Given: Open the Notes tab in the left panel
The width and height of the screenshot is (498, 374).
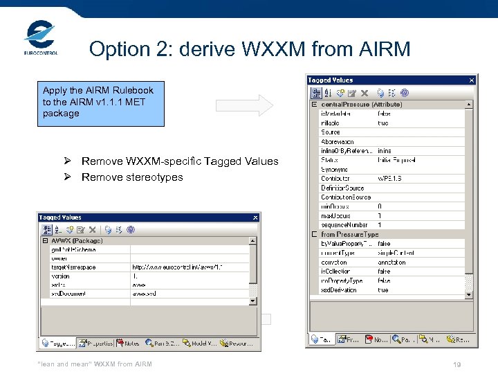Looking at the screenshot, I should pyautogui.click(x=128, y=344).
